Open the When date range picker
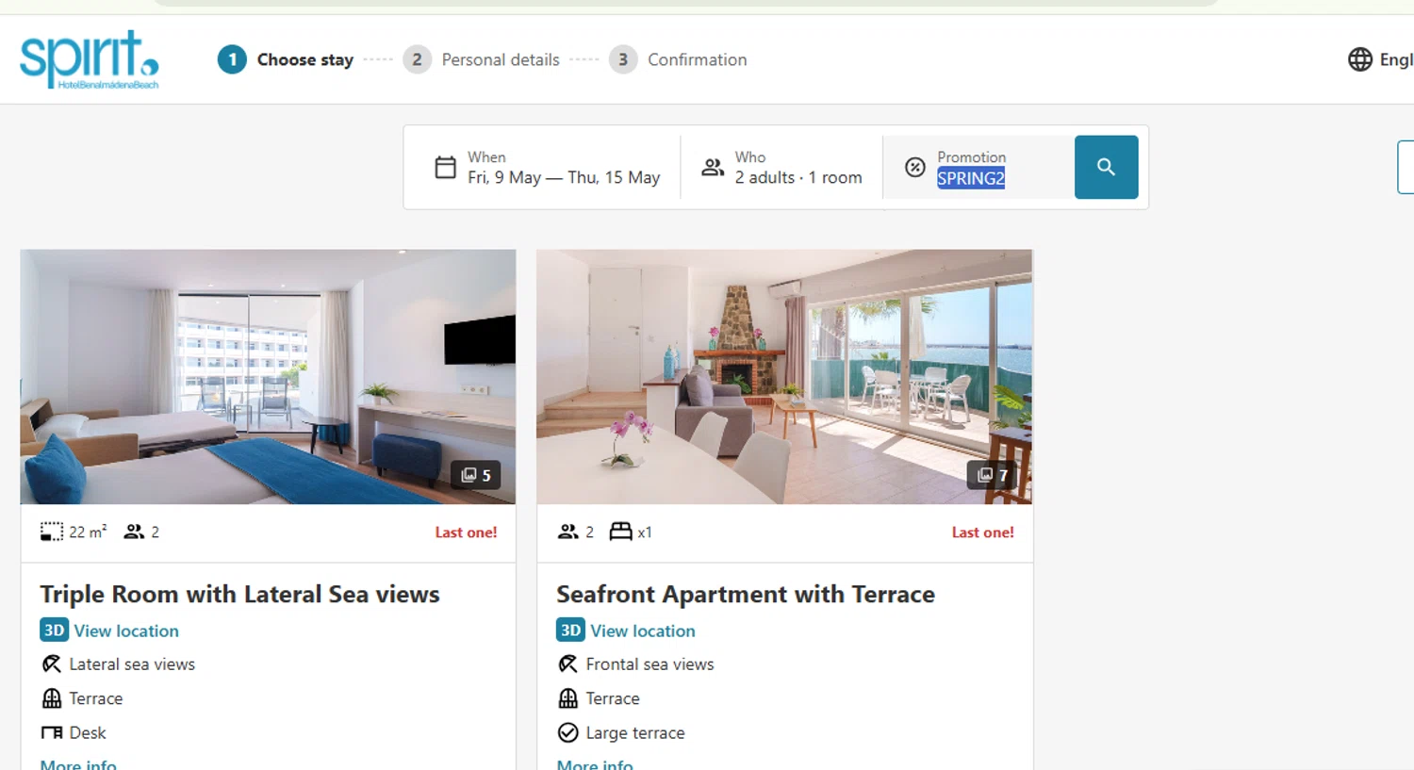The width and height of the screenshot is (1414, 770). [x=547, y=168]
